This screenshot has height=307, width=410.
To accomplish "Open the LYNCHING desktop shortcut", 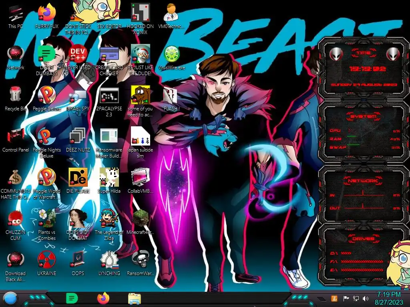I will coord(109,264).
